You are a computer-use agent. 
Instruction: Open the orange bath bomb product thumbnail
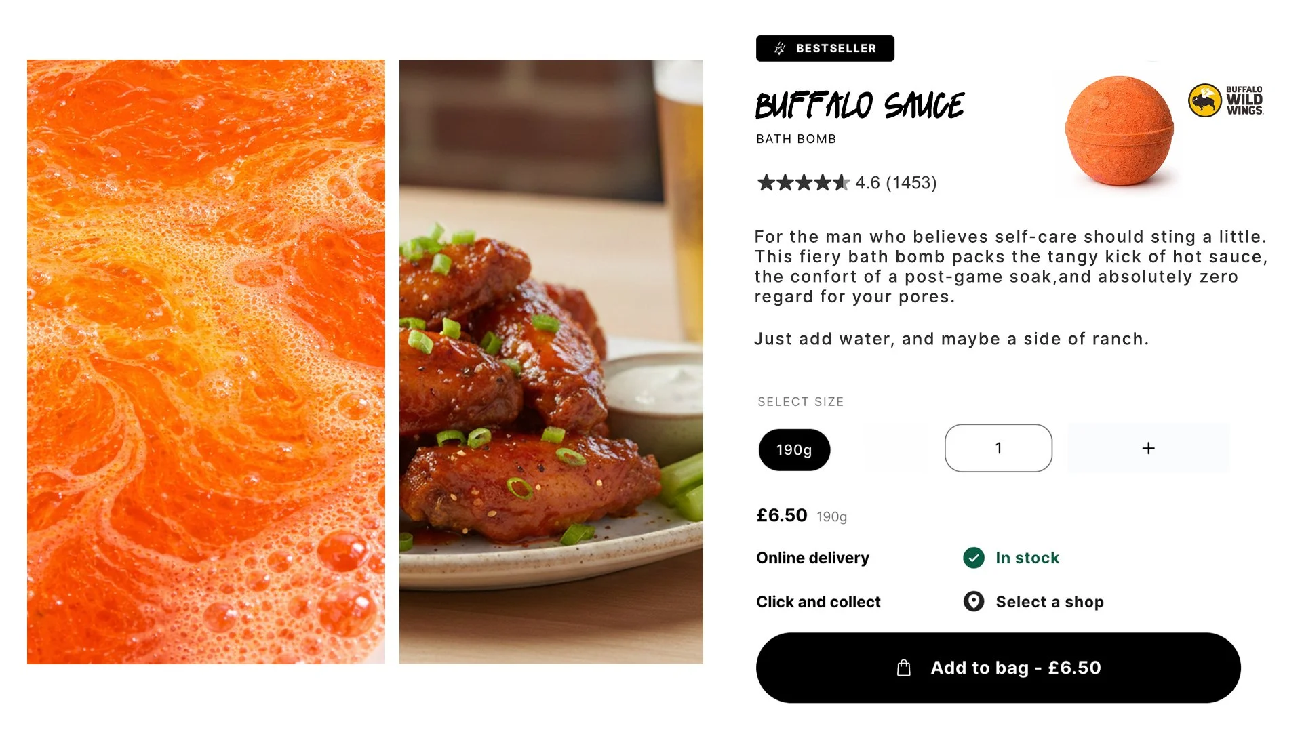(1119, 130)
